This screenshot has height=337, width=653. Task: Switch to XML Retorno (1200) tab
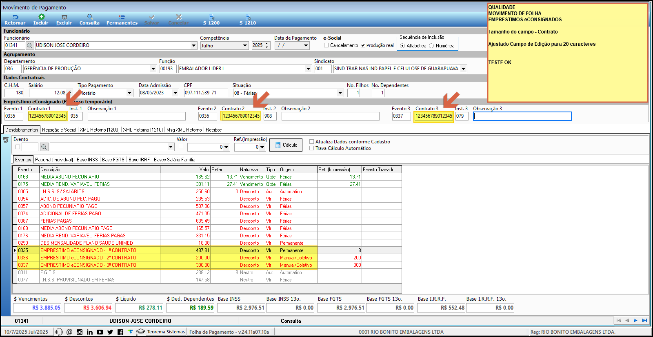coord(100,130)
